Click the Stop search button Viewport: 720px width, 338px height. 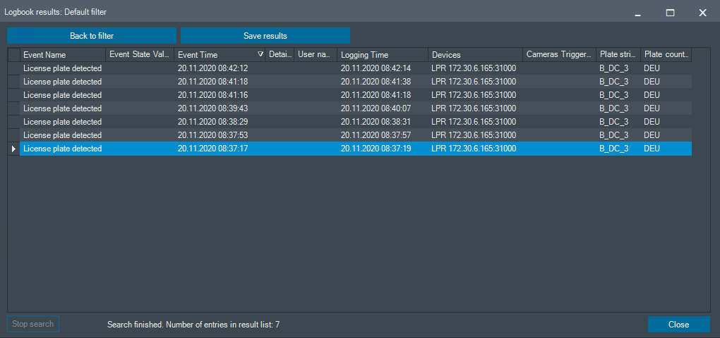(x=33, y=324)
